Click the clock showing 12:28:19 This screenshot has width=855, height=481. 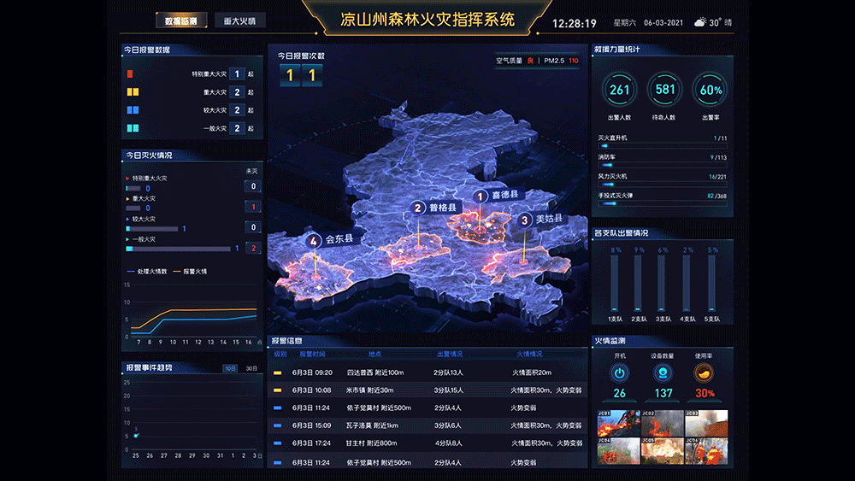click(x=575, y=23)
